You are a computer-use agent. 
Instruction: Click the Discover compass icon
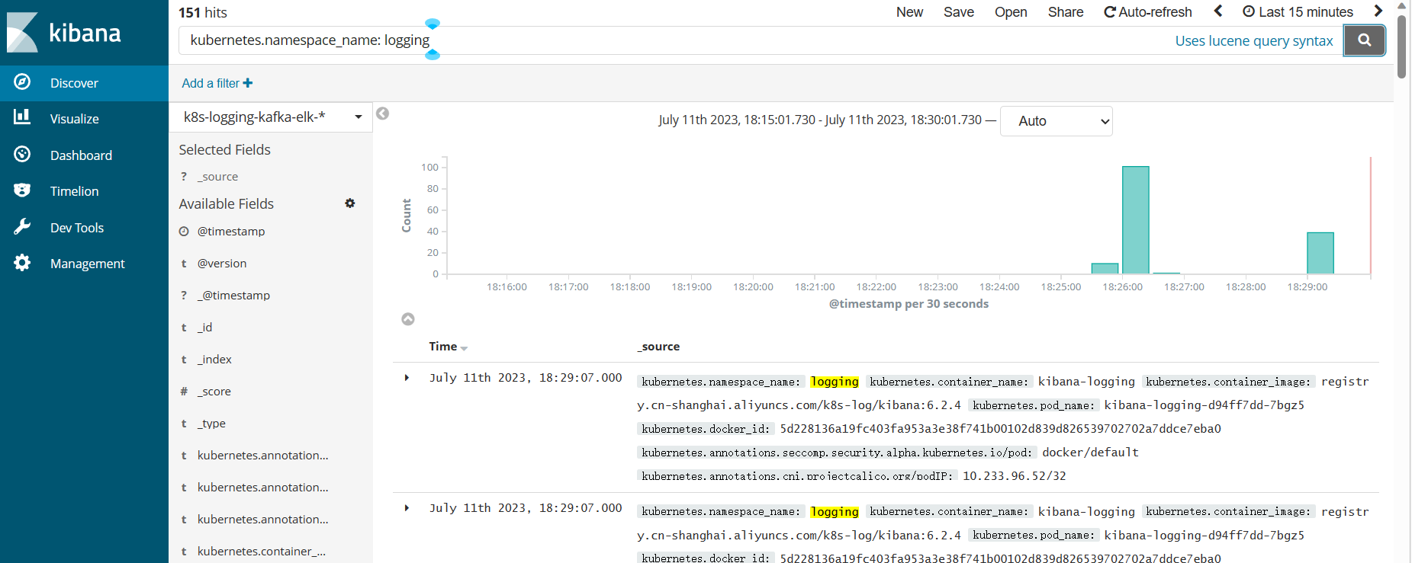click(22, 82)
